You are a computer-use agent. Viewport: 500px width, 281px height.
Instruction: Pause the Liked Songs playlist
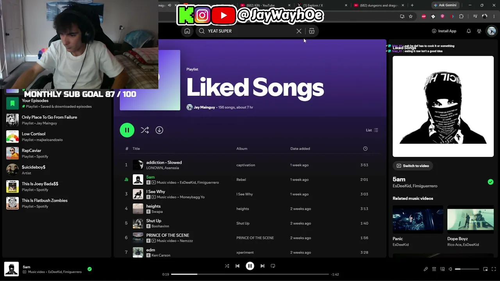click(127, 130)
